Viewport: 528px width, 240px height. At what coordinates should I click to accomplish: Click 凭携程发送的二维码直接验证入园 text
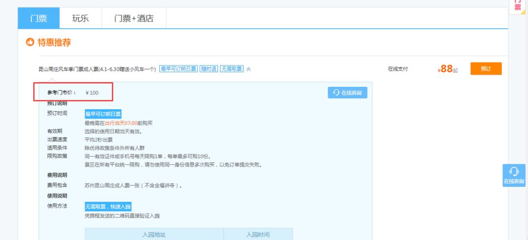click(x=122, y=216)
